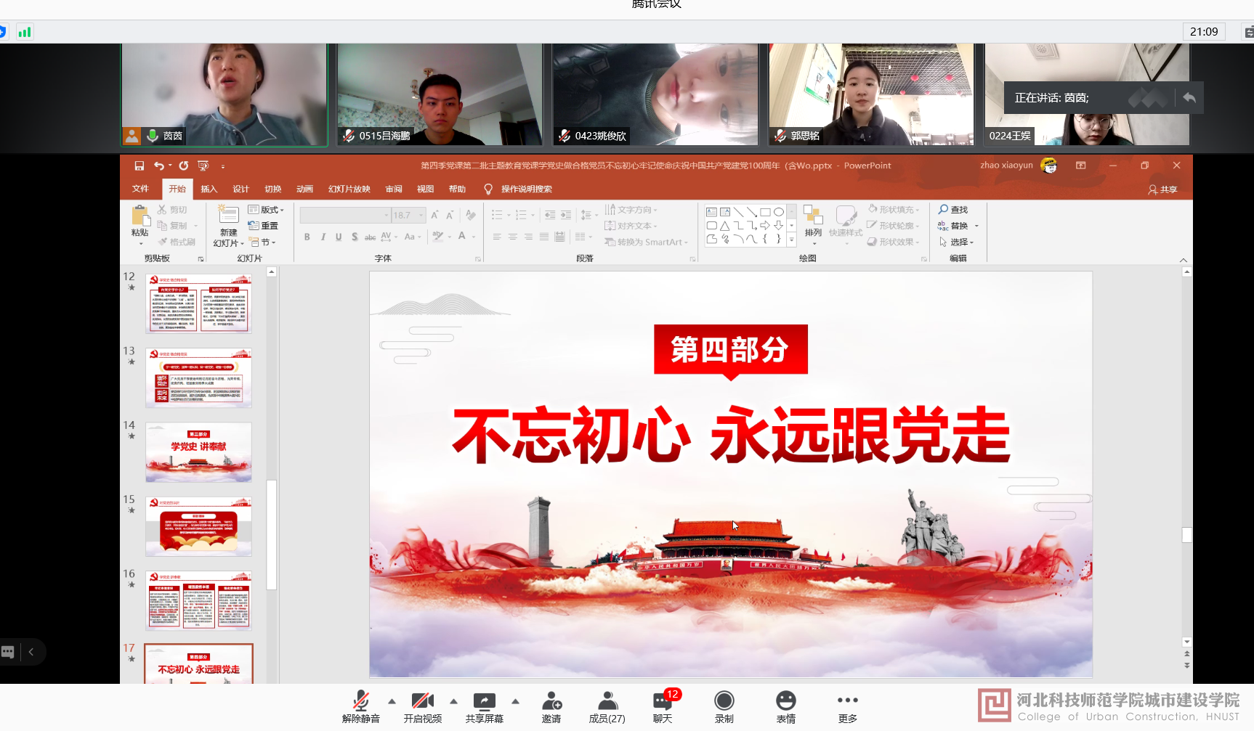Click the Share (共享) button in PowerPoint
This screenshot has height=731, width=1254.
pos(1162,189)
